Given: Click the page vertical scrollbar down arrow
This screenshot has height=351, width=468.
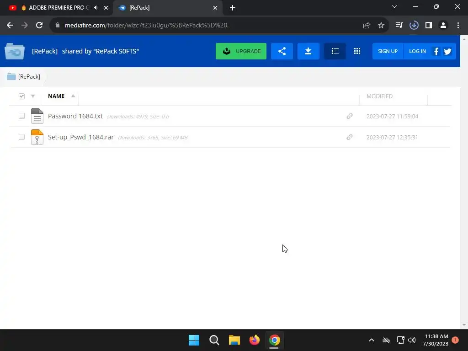Looking at the screenshot, I should tap(464, 325).
